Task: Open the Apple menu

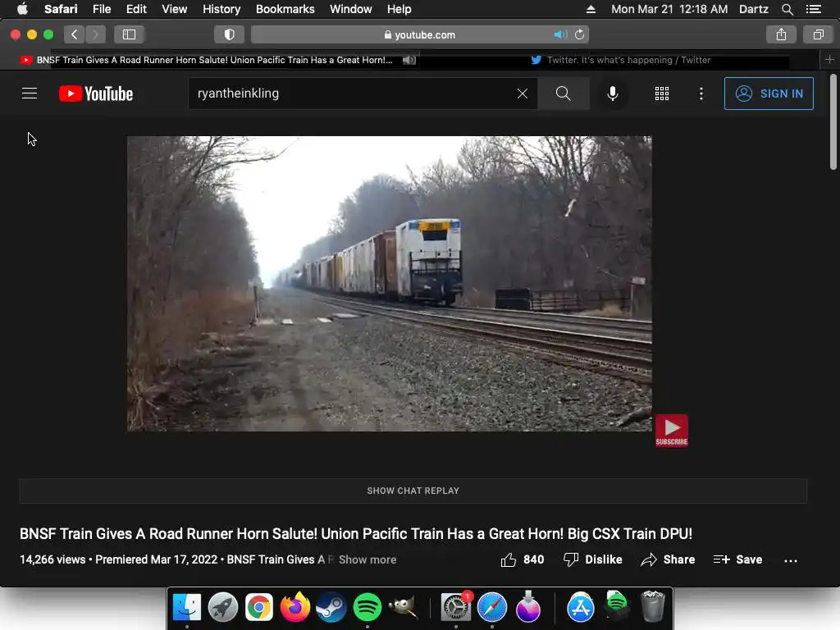Action: pyautogui.click(x=22, y=9)
